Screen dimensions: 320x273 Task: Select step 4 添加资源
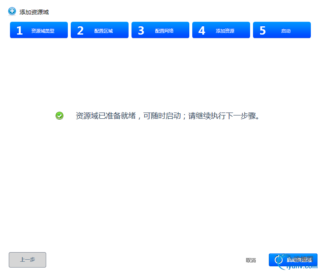coord(221,30)
